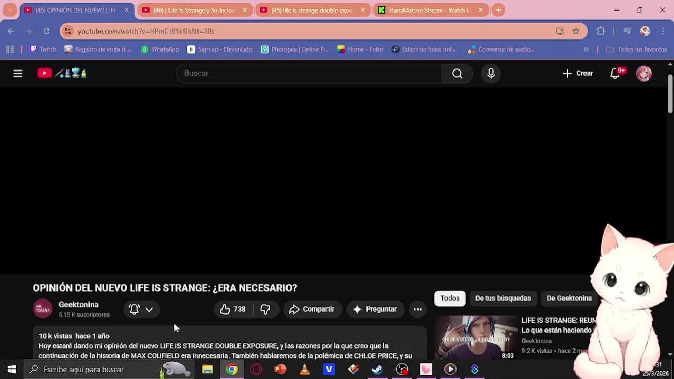
Task: Show more bookmarks chevron
Action: click(586, 49)
